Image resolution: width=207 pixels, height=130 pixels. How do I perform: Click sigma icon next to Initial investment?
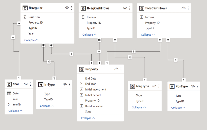pos(82,89)
